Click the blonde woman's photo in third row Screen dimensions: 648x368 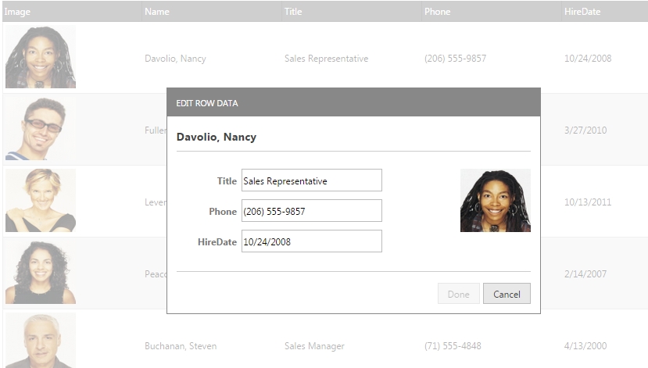(41, 201)
